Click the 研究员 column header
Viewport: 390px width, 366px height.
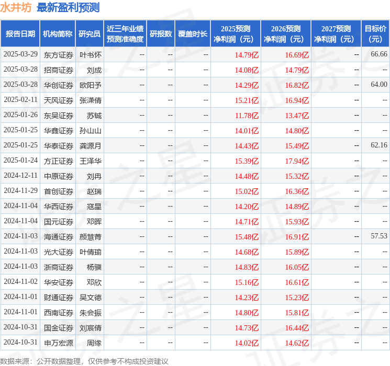(x=90, y=34)
